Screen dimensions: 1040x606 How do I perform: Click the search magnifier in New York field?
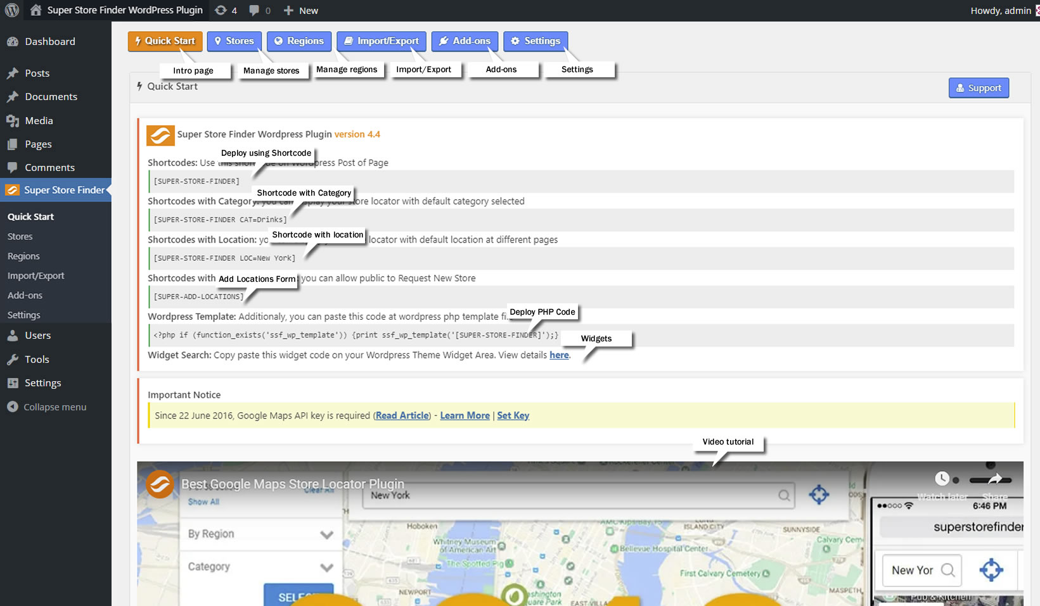pyautogui.click(x=784, y=495)
